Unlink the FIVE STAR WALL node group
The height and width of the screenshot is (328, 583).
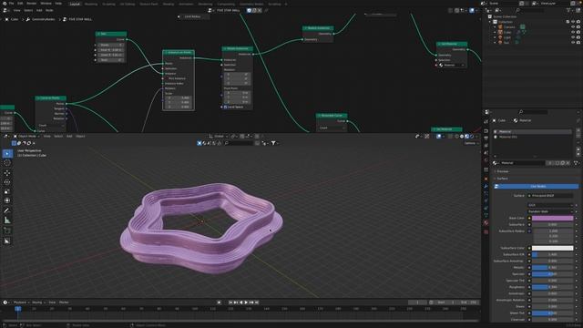pyautogui.click(x=260, y=10)
